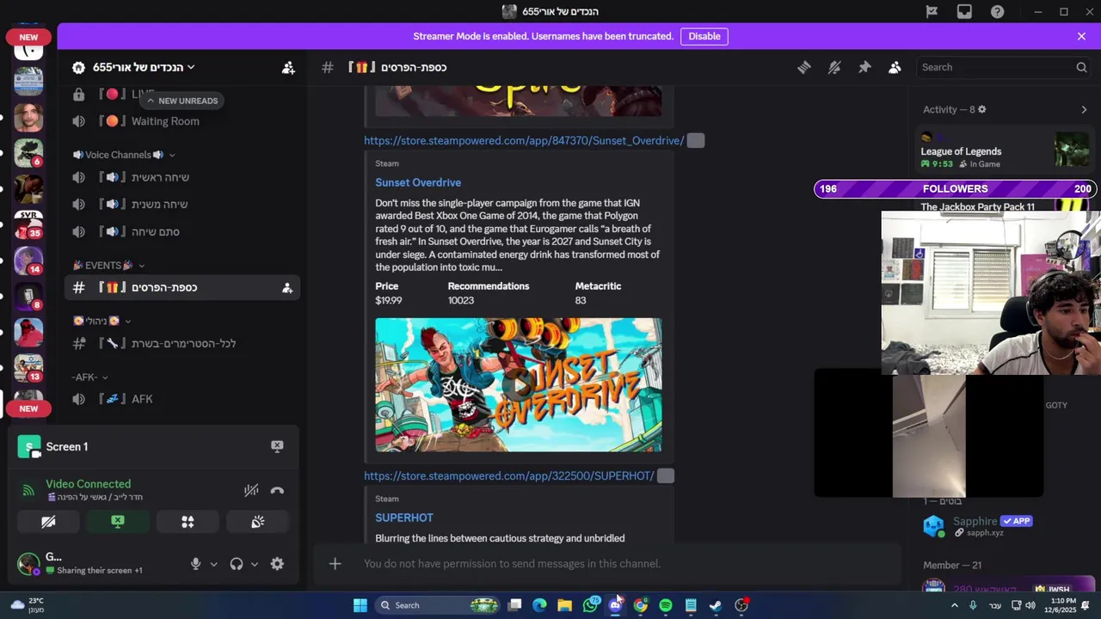Open the Threads icon in channel header
Screen dimensions: 1101x619
(803, 67)
